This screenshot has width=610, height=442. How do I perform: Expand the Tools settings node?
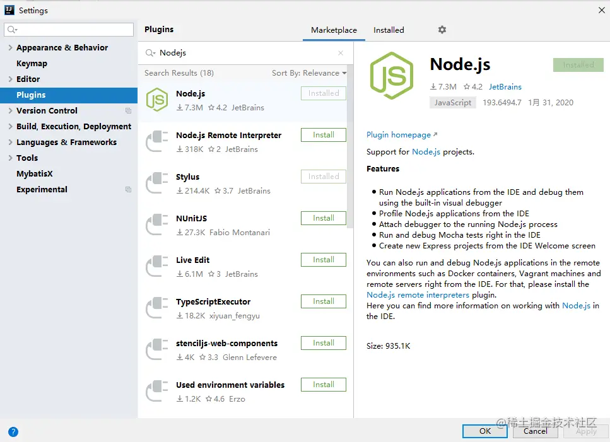point(11,158)
